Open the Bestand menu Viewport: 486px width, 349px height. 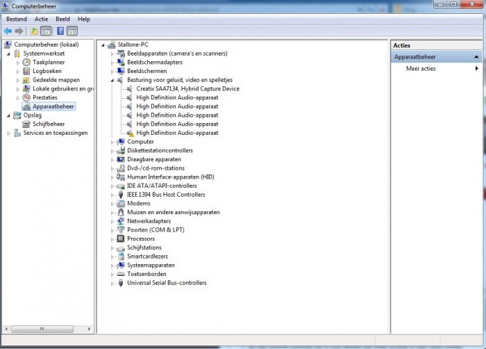coord(17,19)
